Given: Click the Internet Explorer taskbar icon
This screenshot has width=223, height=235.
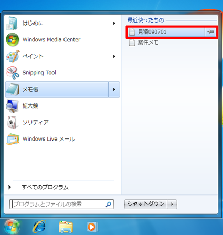Looking at the screenshot, I should click(x=39, y=227).
